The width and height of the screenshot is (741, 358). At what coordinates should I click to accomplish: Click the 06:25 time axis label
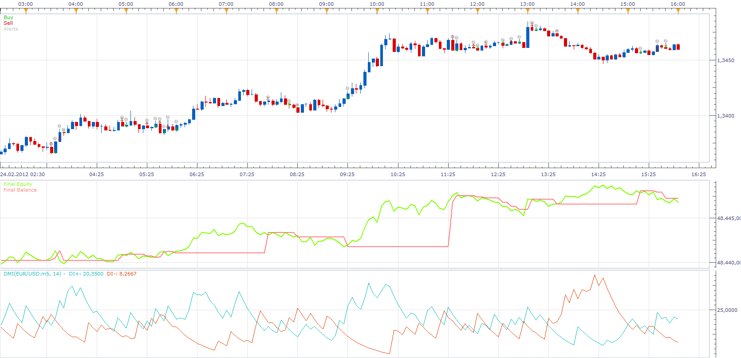click(197, 174)
